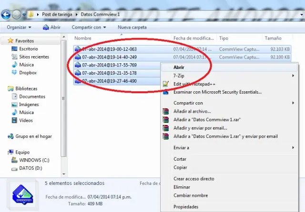Choose 'Edit with Notepad++' context entry
Viewport: 305px width, 212px height.
230,84
